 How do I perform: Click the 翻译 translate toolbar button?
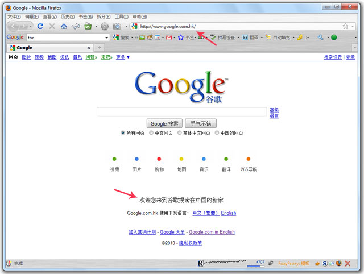click(250, 38)
